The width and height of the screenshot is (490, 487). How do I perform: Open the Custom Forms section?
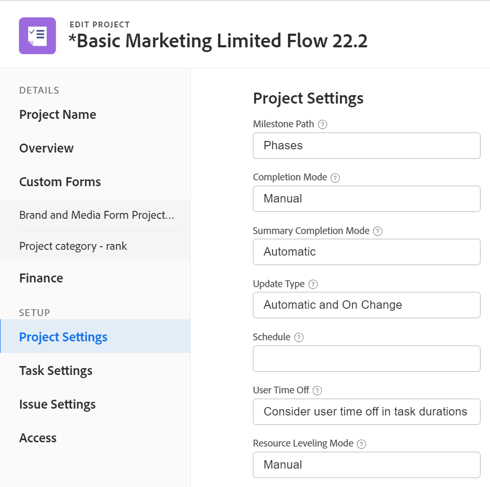click(60, 182)
